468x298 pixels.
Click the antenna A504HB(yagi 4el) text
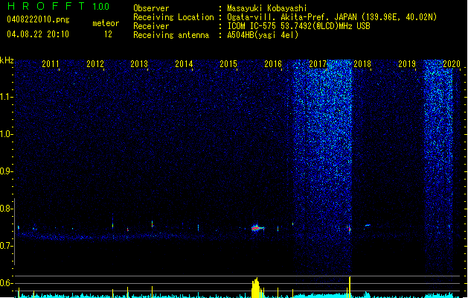pos(263,35)
